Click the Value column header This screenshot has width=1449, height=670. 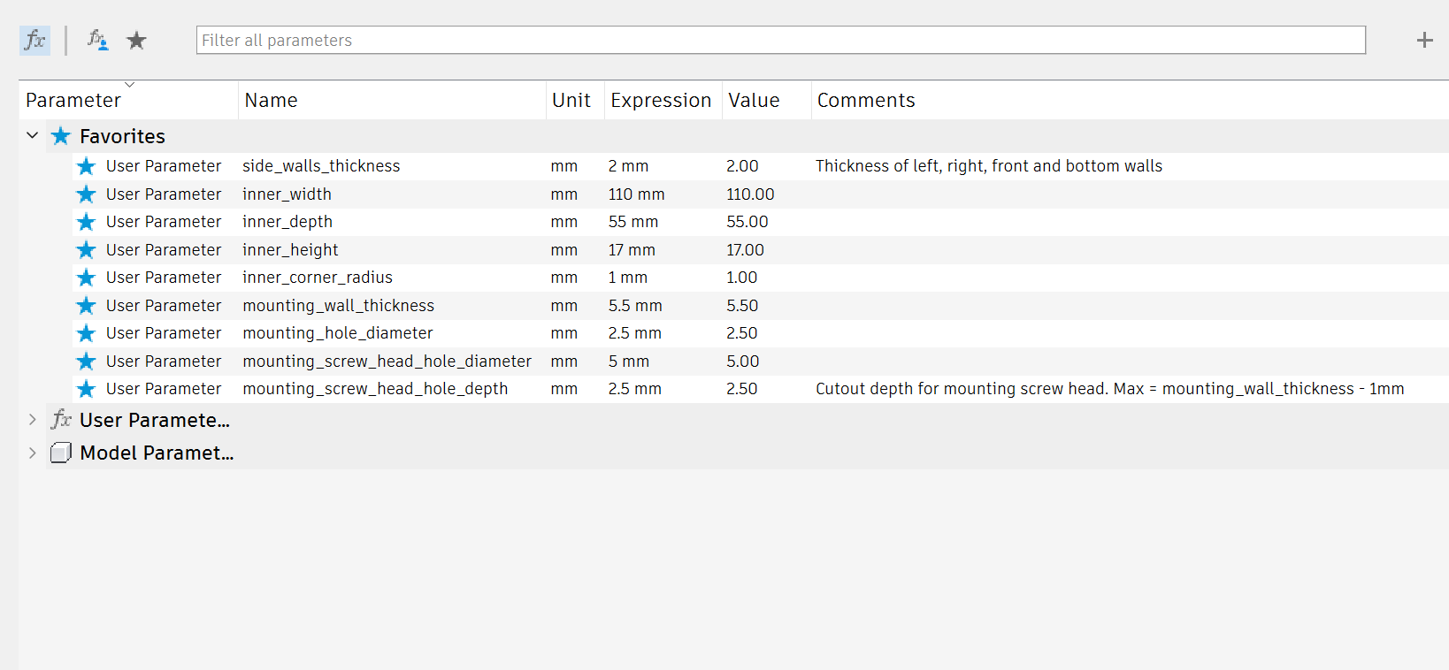click(766, 100)
